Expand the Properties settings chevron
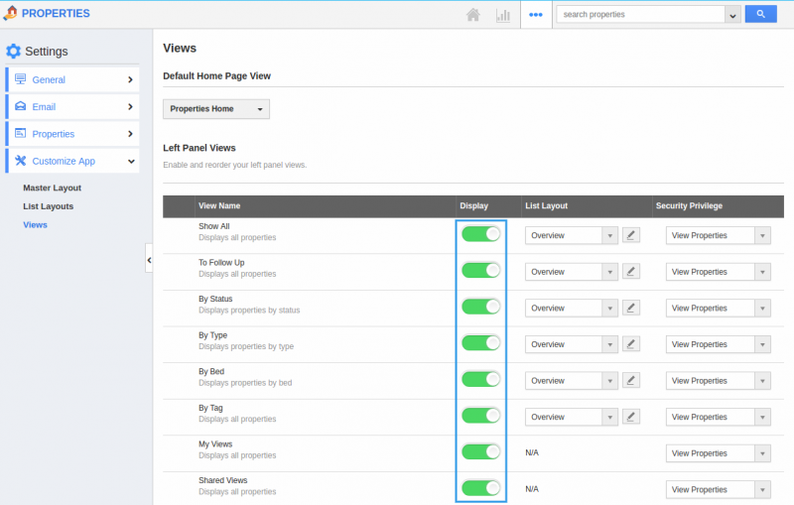 130,134
